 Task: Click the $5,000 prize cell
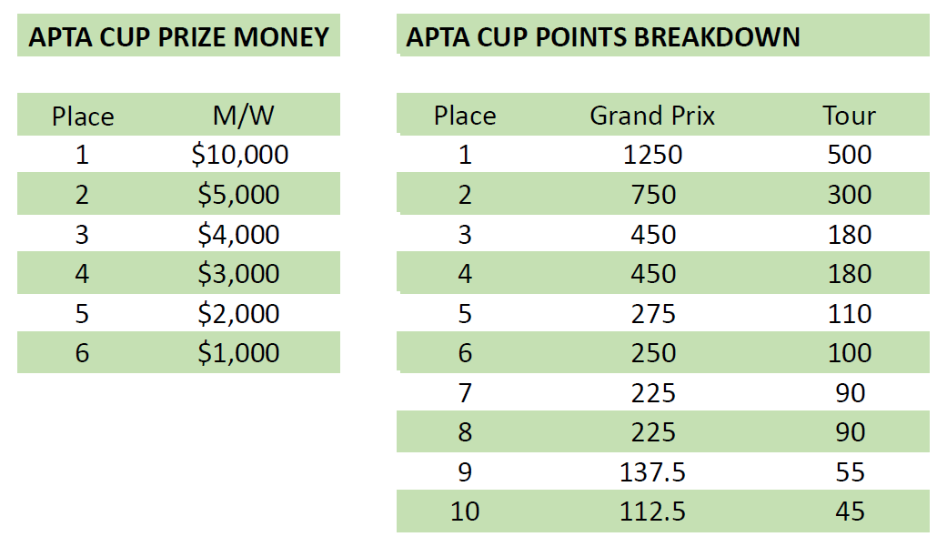pyautogui.click(x=238, y=195)
